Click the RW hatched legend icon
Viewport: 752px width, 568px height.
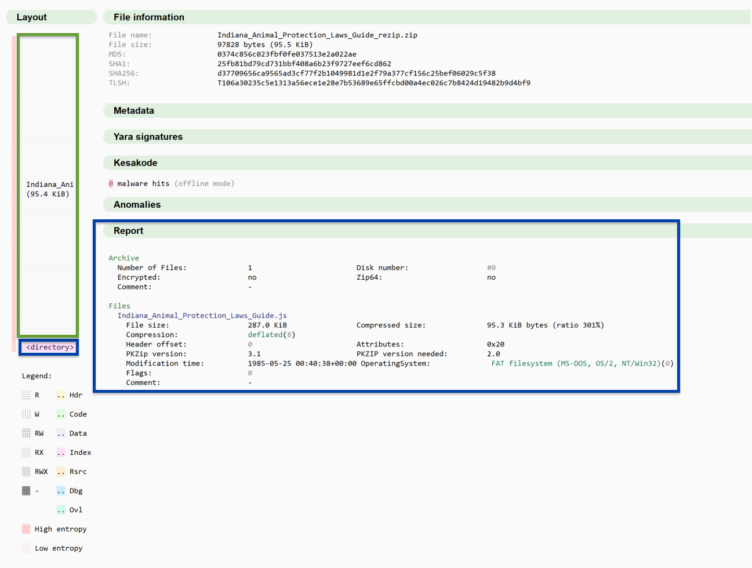(26, 433)
